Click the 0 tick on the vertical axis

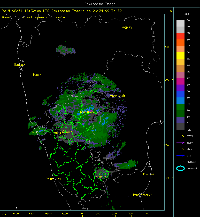pos(170,112)
